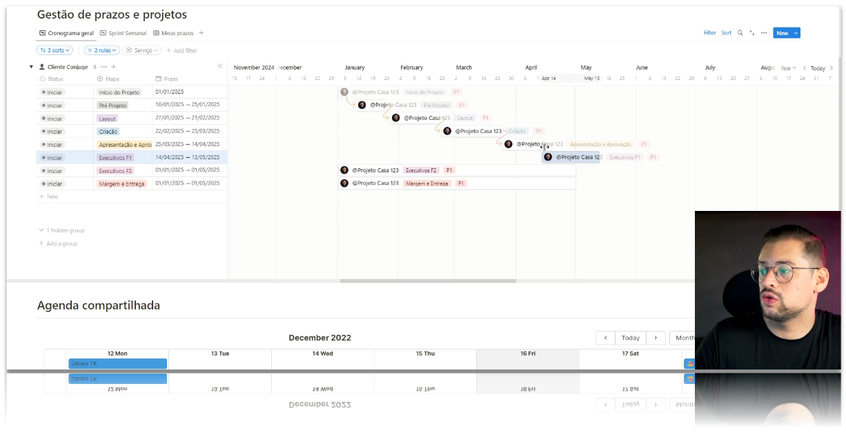Click plus icon beside Cliente Conjuge group
The height and width of the screenshot is (446, 846).
click(114, 67)
